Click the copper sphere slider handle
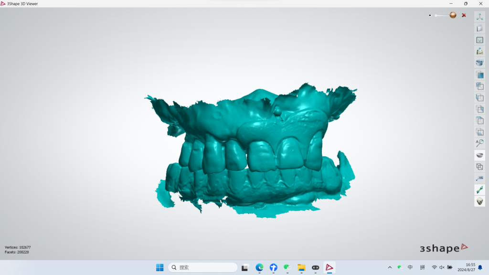The height and width of the screenshot is (275, 489). click(x=453, y=15)
